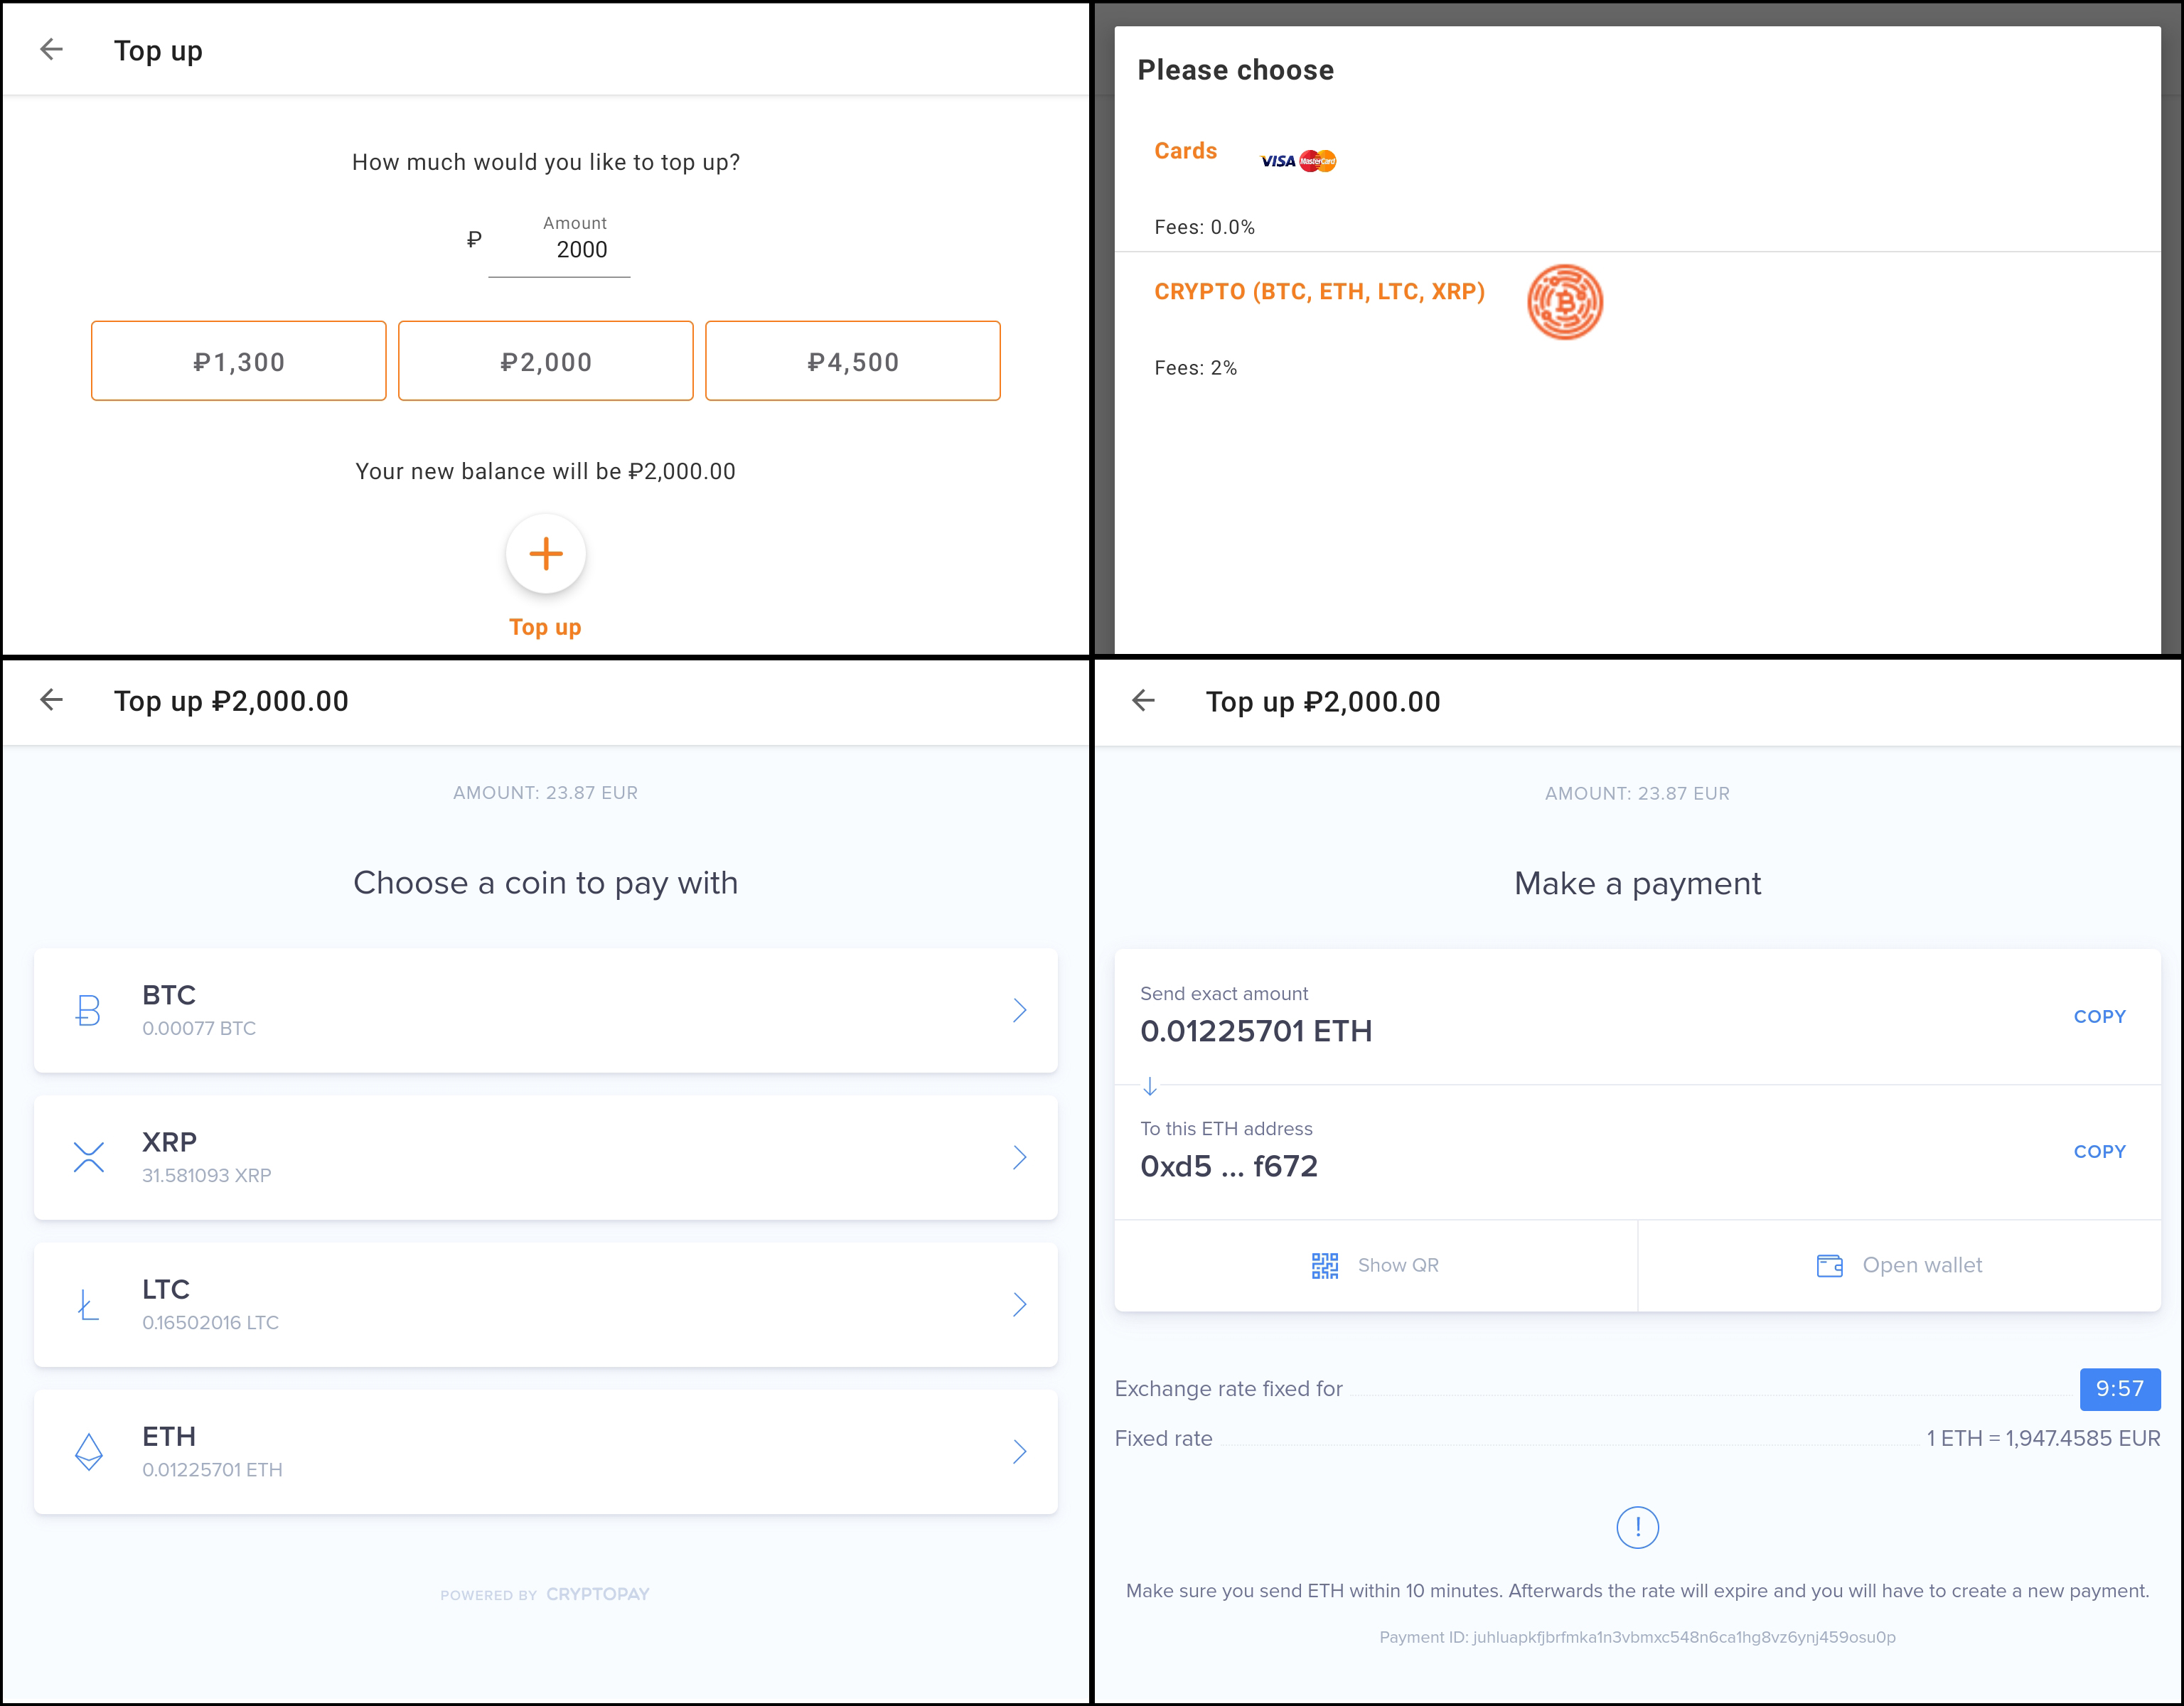The width and height of the screenshot is (2184, 1706).
Task: Open the BTC row chevron
Action: pyautogui.click(x=1019, y=1010)
